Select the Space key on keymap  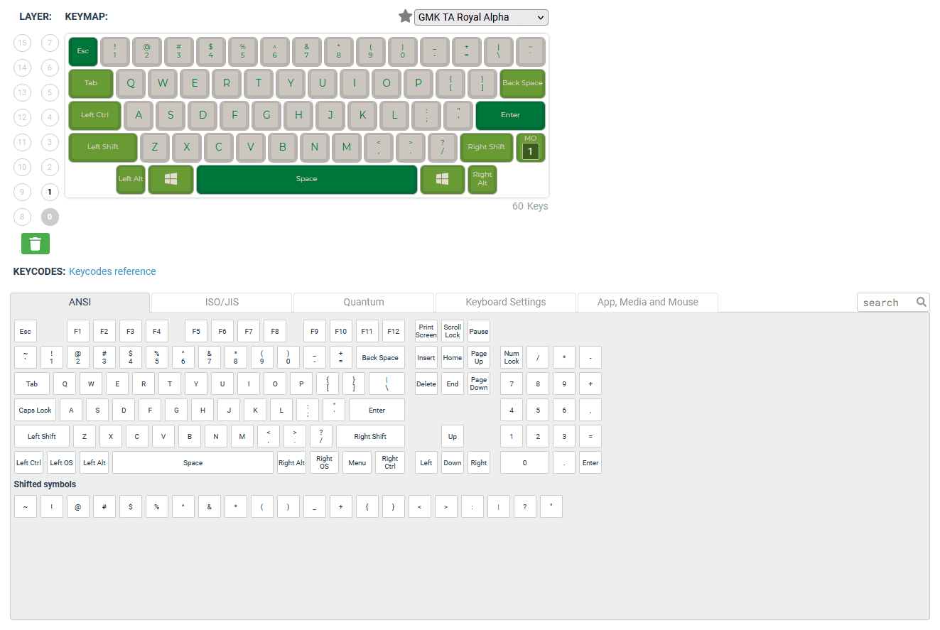pyautogui.click(x=306, y=179)
